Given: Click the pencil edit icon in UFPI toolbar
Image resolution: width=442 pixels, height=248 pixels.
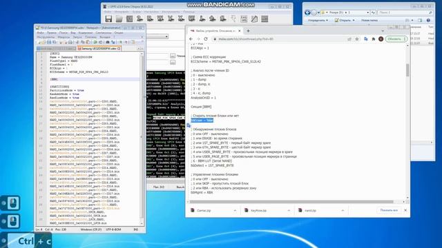Looking at the screenshot, I should [x=254, y=19].
